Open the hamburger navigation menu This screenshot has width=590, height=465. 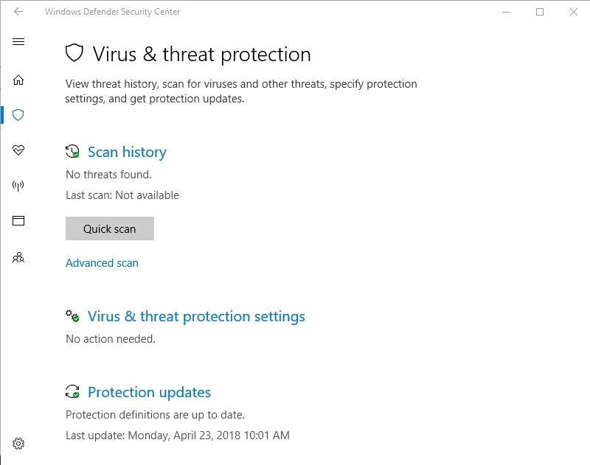click(x=18, y=42)
